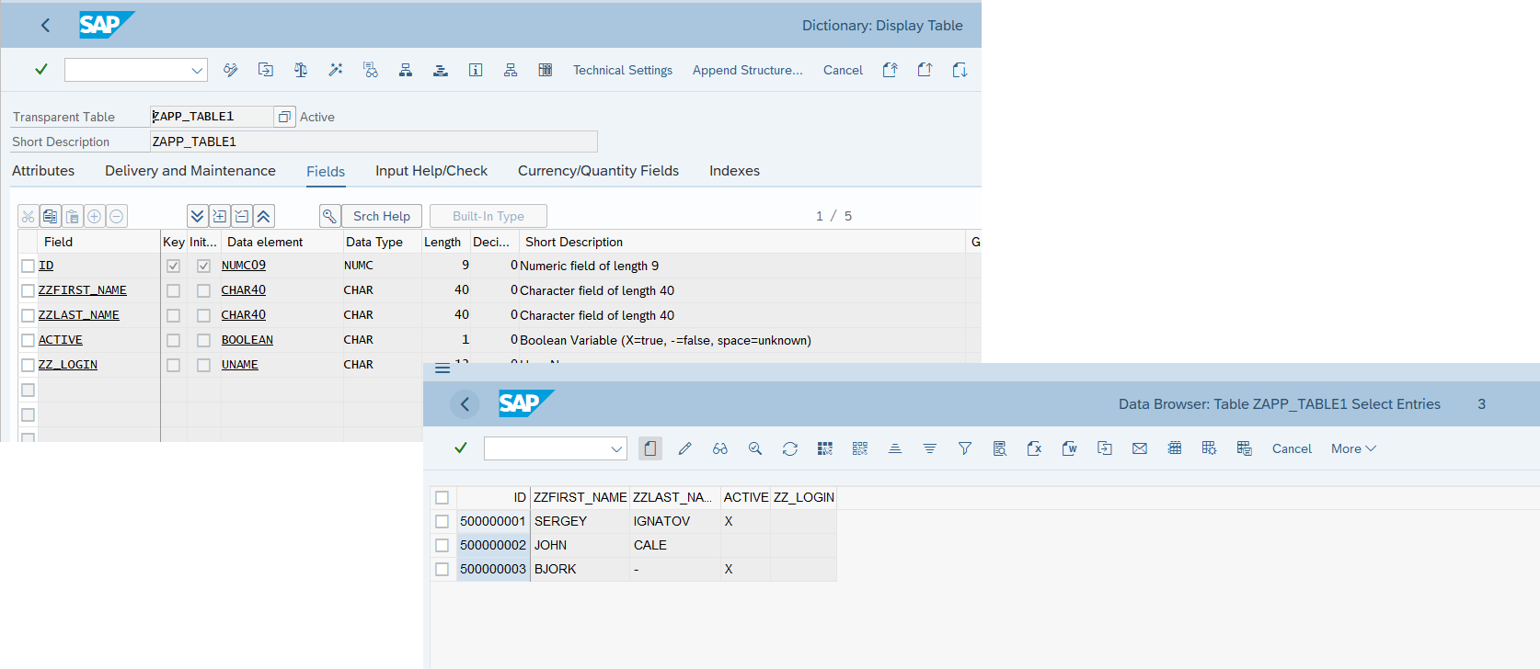The image size is (1540, 669).
Task: Toggle the Key checkbox for field ID
Action: [173, 266]
